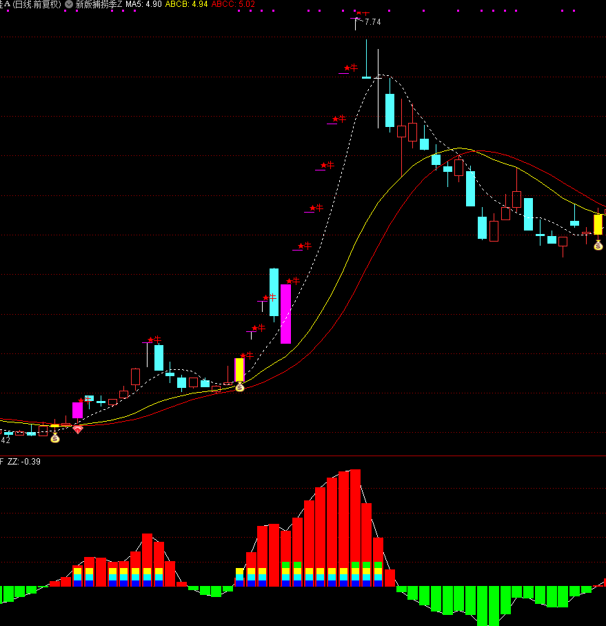Click the star-bull marker above the first yellow candle
The height and width of the screenshot is (626, 606).
click(246, 355)
